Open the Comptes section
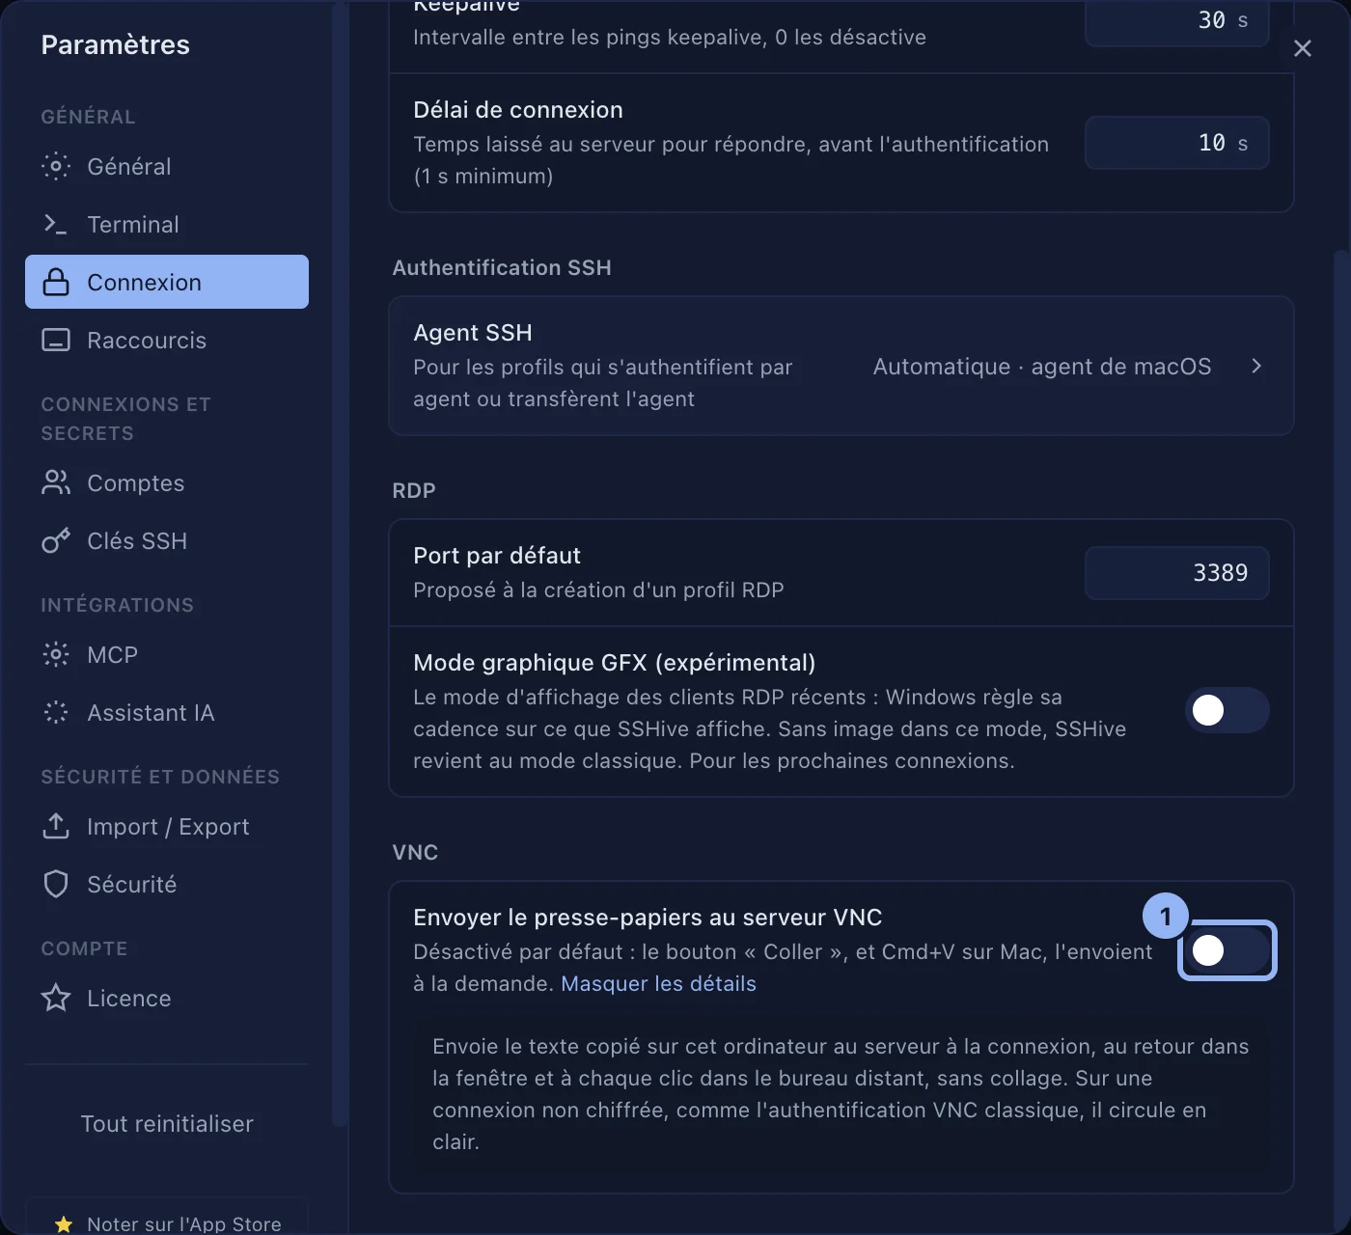Viewport: 1351px width, 1235px height. pos(167,482)
